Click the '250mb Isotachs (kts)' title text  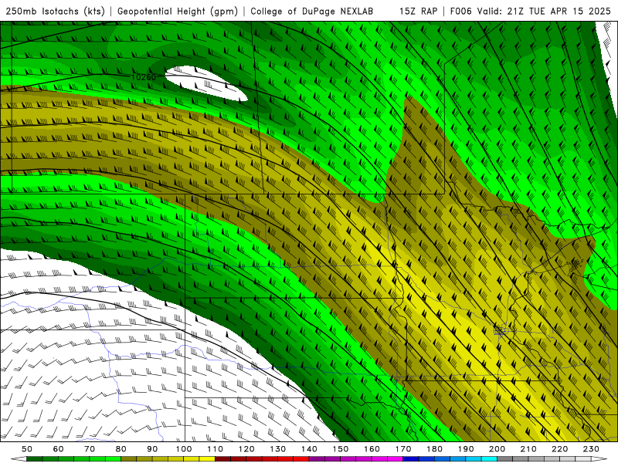[x=55, y=11]
